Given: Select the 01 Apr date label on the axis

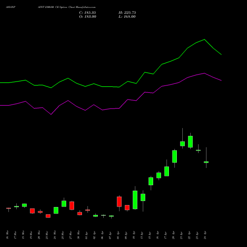Looking at the screenshot, I should pyautogui.click(x=86, y=235).
